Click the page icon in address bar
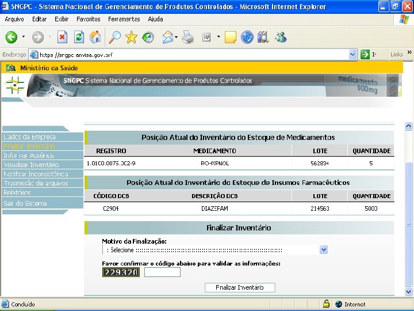This screenshot has height=311, width=414. pos(34,55)
